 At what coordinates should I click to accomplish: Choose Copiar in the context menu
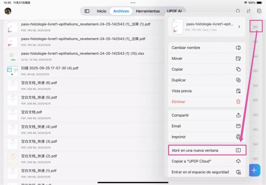point(207,69)
